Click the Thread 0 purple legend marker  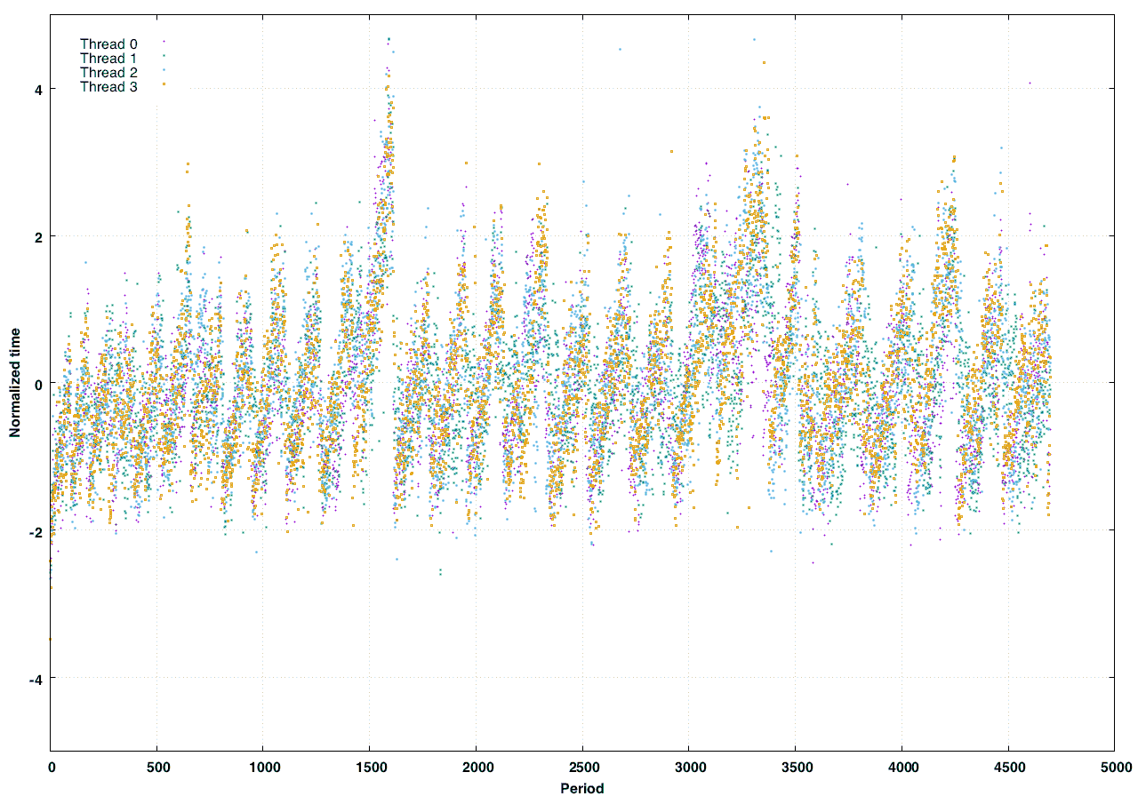(164, 42)
